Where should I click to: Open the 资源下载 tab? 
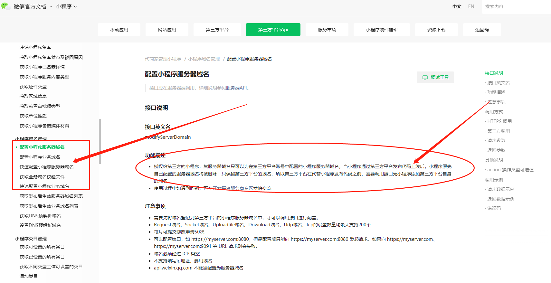pyautogui.click(x=436, y=30)
